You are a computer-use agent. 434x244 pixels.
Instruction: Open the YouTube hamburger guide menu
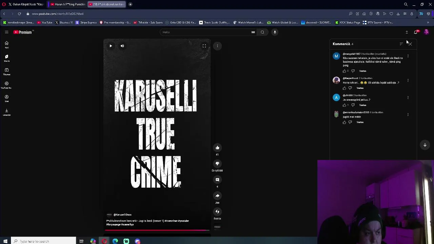(6, 32)
